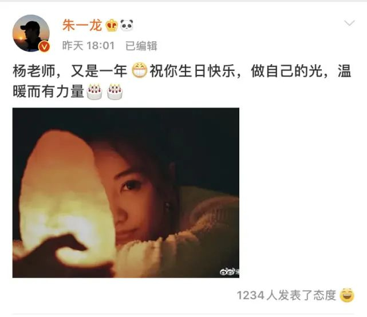Open the 昨天 18:01 timestamp
367x317 pixels.
(89, 46)
